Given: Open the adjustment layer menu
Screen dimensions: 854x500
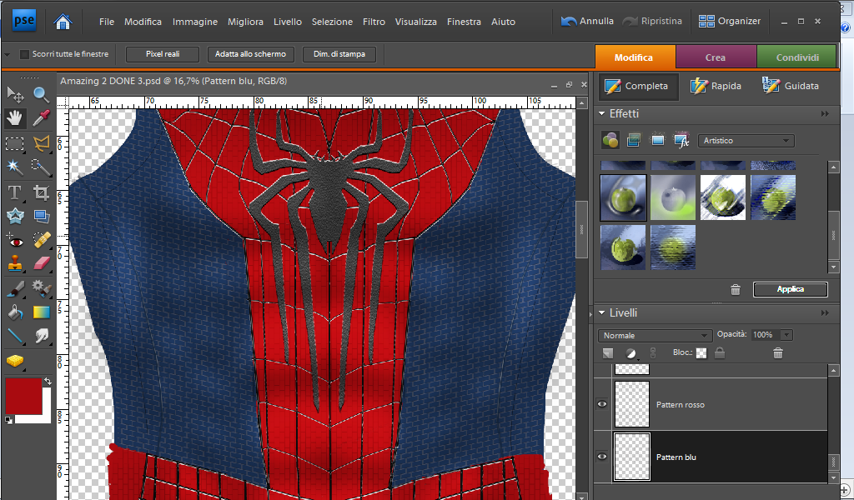Looking at the screenshot, I should 630,353.
